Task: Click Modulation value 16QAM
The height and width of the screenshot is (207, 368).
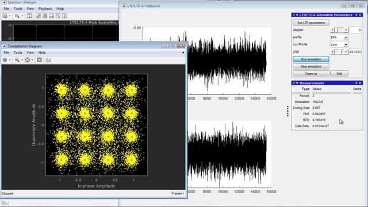Action: point(318,102)
